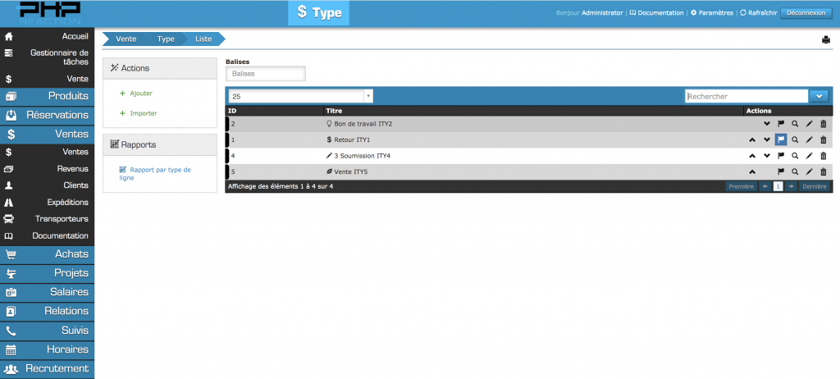Move 3 Soumission ITY4 down
The height and width of the screenshot is (379, 840).
click(x=767, y=156)
